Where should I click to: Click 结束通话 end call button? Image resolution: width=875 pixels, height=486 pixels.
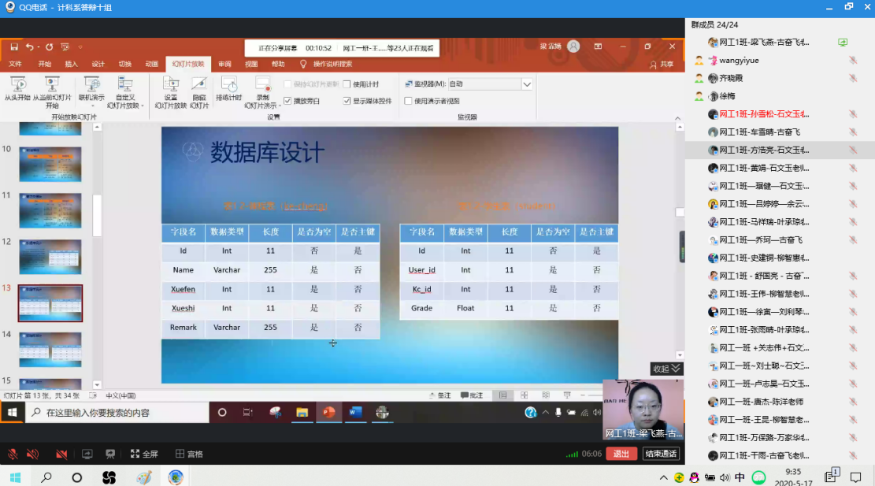pos(661,454)
